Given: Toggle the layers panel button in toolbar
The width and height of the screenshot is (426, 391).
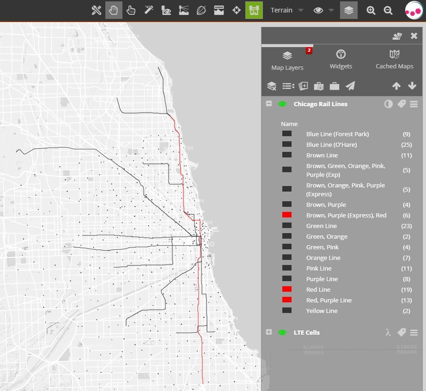Looking at the screenshot, I should [x=349, y=10].
